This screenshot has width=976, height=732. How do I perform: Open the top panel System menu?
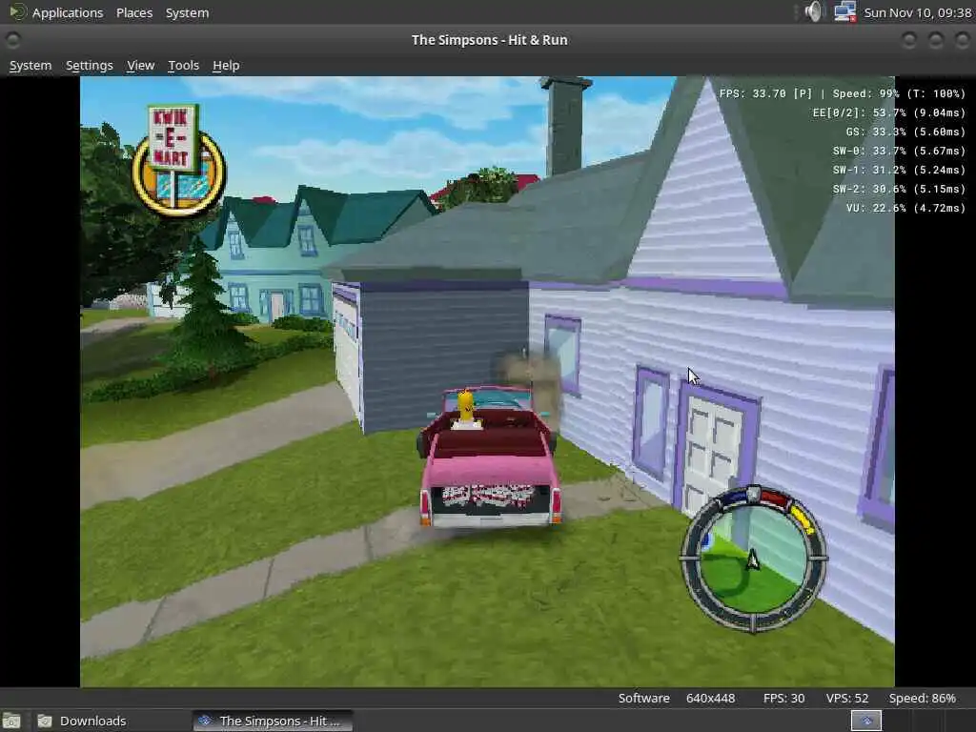click(x=188, y=12)
